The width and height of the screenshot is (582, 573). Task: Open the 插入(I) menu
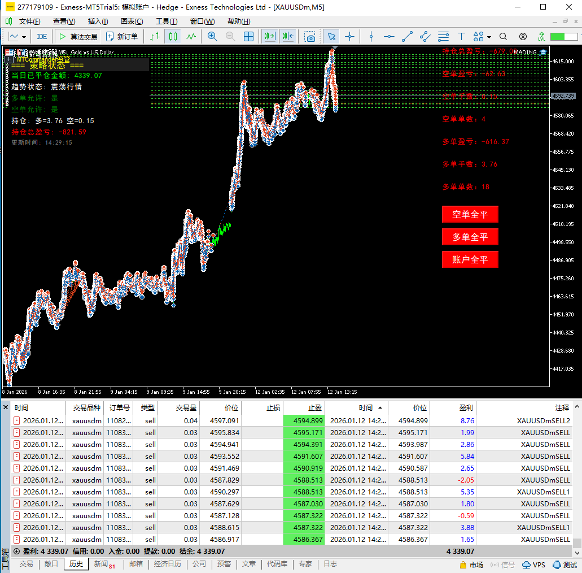pos(98,21)
